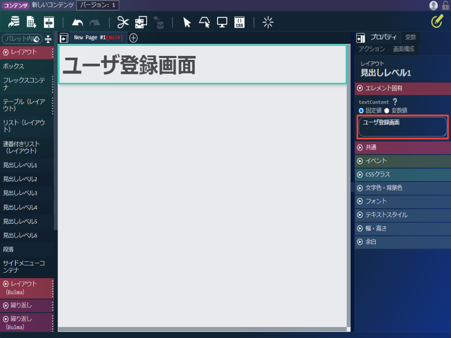Click the textContent help question mark
The image size is (451, 338).
395,102
